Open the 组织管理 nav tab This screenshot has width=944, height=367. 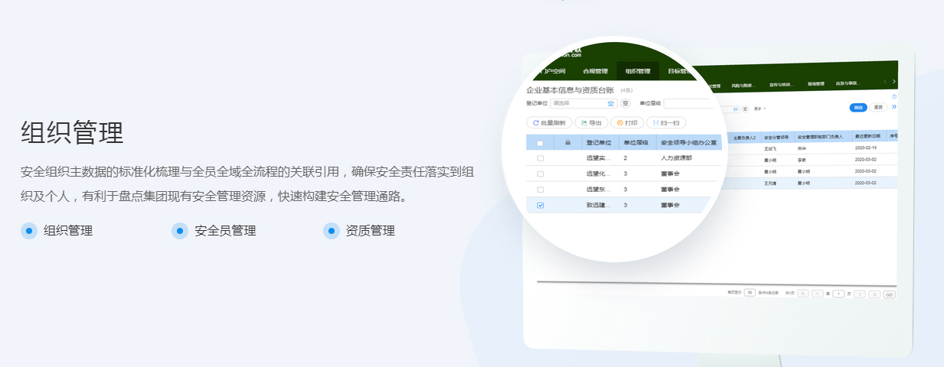coord(637,71)
